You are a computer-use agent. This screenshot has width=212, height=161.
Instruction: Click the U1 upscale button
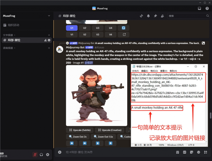tap(72, 28)
